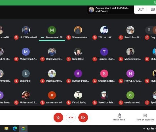Image resolution: width=156 pixels, height=132 pixels.
Task: Expand the Anwaar Sharif and 7 more tile
Action: tap(110, 10)
